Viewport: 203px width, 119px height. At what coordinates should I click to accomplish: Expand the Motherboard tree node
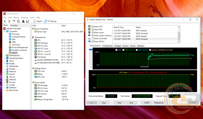coord(4,56)
